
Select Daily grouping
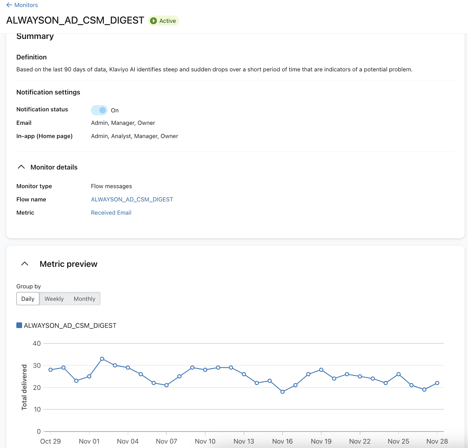(x=28, y=299)
